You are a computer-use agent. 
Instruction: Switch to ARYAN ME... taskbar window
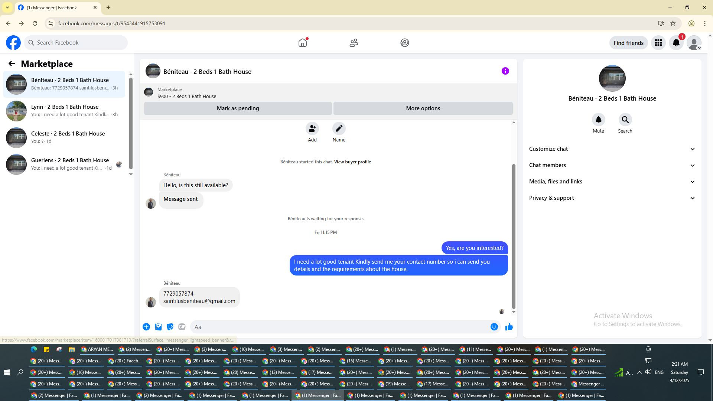pyautogui.click(x=97, y=349)
